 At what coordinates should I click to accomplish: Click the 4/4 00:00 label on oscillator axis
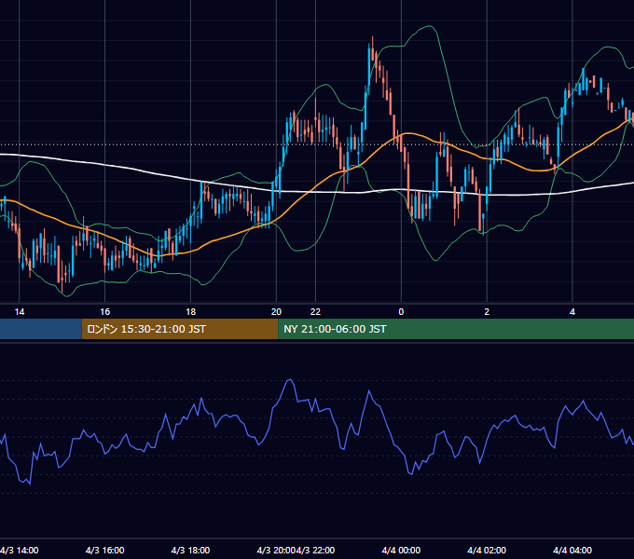pos(401,550)
